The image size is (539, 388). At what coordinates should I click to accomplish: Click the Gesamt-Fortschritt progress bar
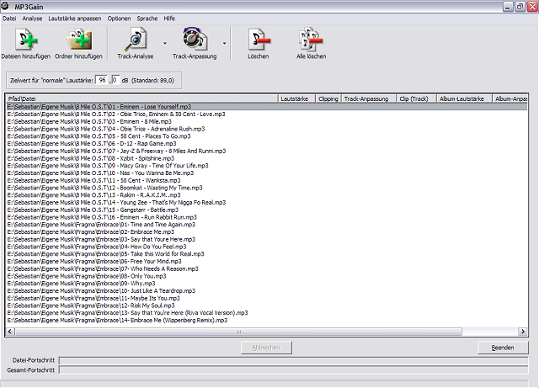coord(294,370)
